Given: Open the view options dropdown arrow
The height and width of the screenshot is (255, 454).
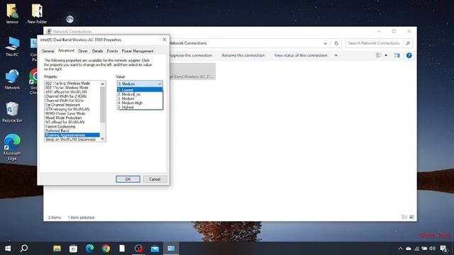Looking at the screenshot, I should click(x=386, y=55).
